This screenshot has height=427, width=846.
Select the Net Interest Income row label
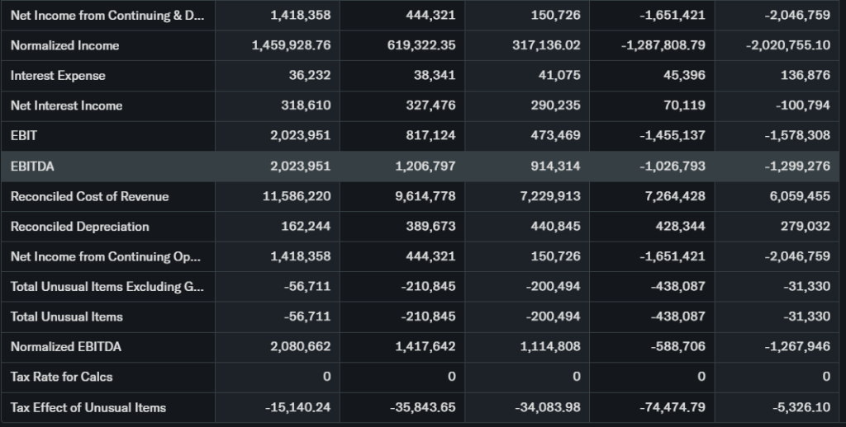tap(66, 106)
